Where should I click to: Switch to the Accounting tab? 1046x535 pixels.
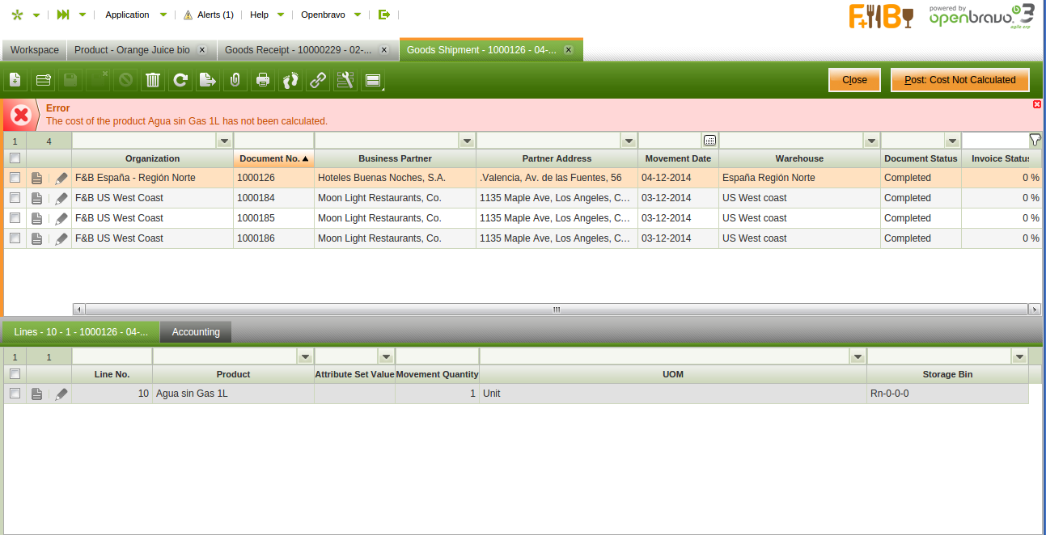point(196,332)
